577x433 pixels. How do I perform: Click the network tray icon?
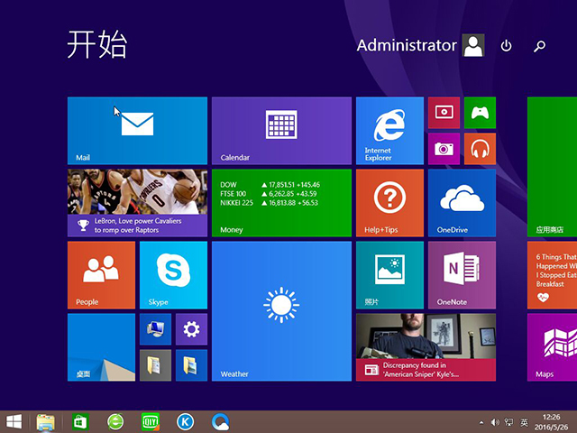click(508, 422)
